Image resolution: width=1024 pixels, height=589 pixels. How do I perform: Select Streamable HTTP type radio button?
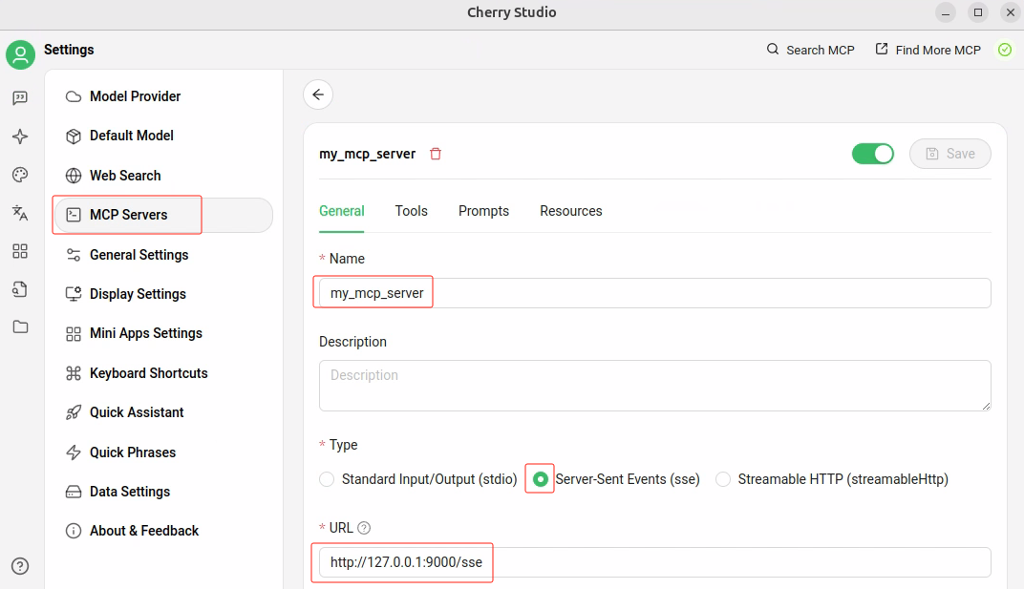(x=723, y=479)
